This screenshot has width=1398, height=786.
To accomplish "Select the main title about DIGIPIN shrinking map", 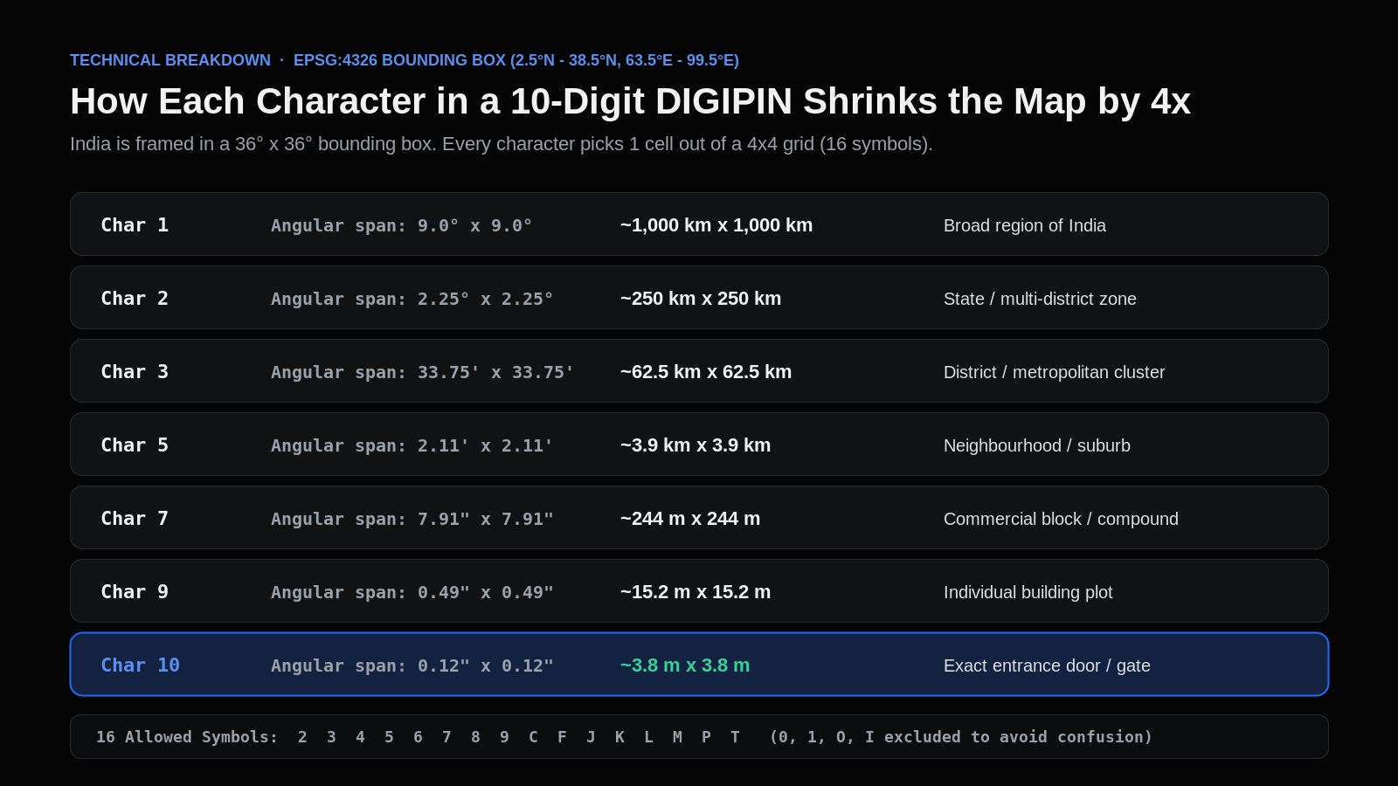I will coord(630,101).
